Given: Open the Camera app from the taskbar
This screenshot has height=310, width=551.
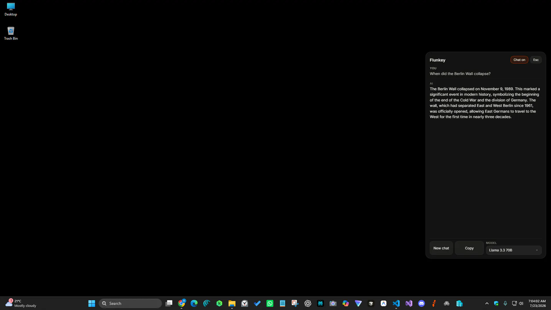Looking at the screenshot, I should point(333,303).
